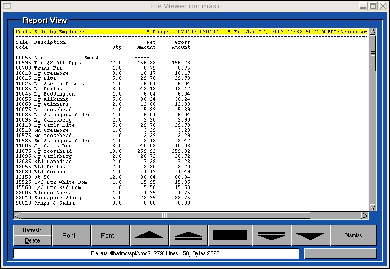Click the solid black rectangle button
Screen dimensions: 390x269
click(230, 235)
